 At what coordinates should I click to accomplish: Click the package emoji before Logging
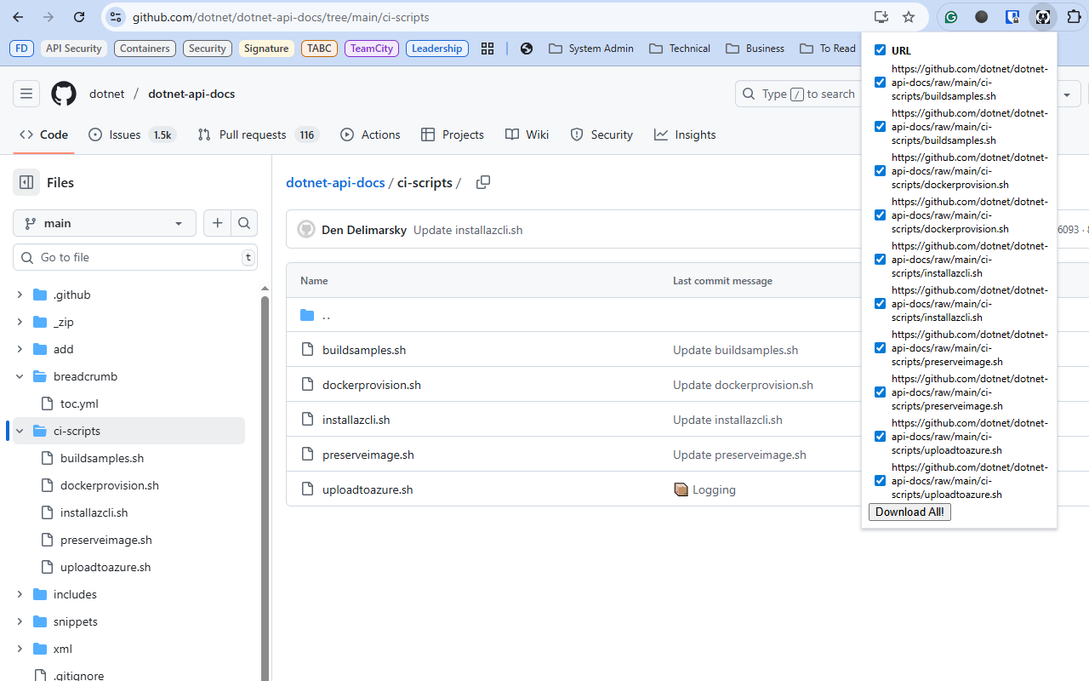(681, 489)
